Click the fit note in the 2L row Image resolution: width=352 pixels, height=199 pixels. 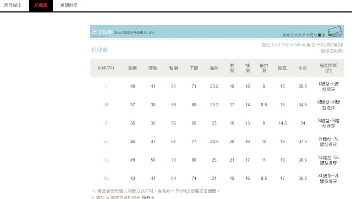click(x=328, y=141)
